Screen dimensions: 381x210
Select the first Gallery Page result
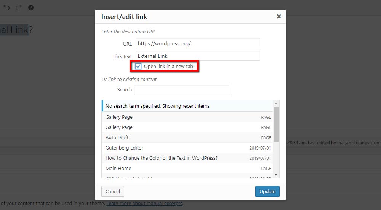[187, 117]
